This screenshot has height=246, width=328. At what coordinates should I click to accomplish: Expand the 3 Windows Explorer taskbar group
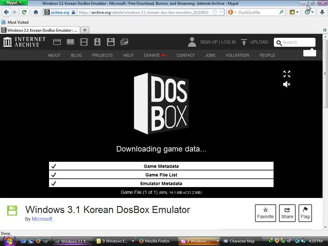pos(115,241)
